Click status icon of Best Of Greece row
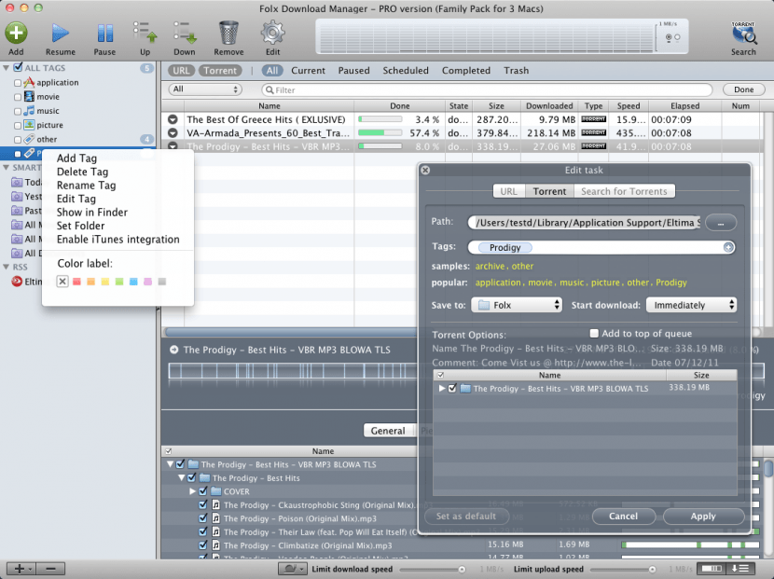The image size is (774, 579). tap(173, 119)
